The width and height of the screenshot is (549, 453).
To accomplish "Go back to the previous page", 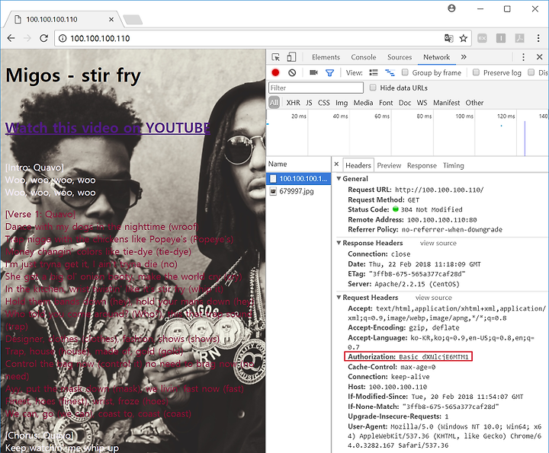I will point(11,38).
